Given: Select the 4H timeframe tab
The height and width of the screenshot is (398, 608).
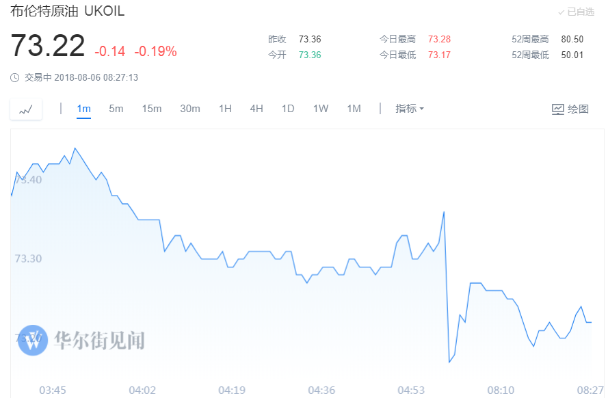Looking at the screenshot, I should coord(256,109).
